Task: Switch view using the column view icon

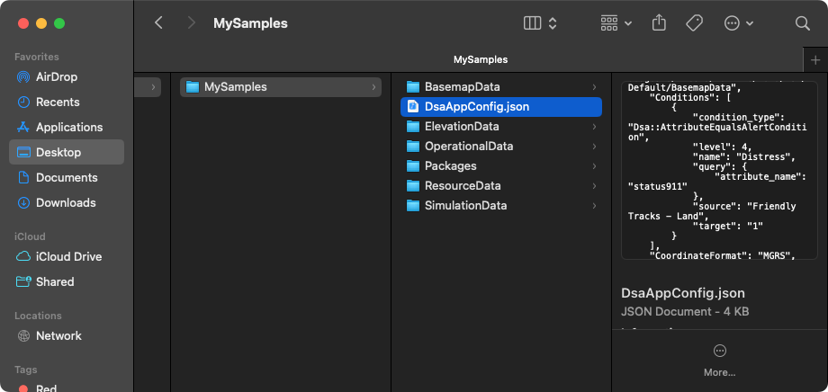Action: [532, 23]
